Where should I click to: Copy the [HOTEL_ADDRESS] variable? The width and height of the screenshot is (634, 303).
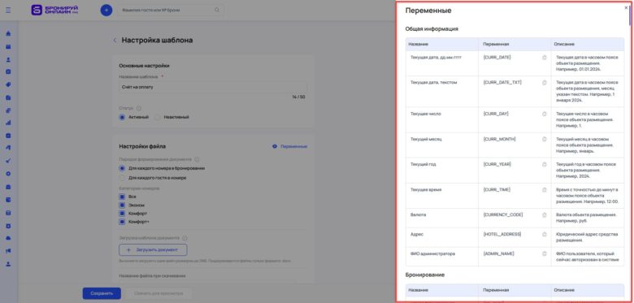(545, 234)
